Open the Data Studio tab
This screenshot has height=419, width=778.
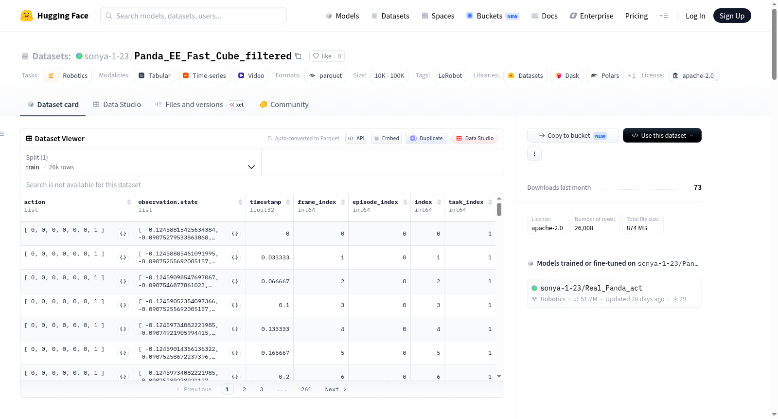[x=117, y=105]
